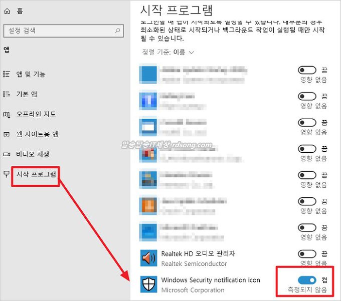
Task: Select 시작 프로그램 in the sidebar
Action: pos(36,174)
